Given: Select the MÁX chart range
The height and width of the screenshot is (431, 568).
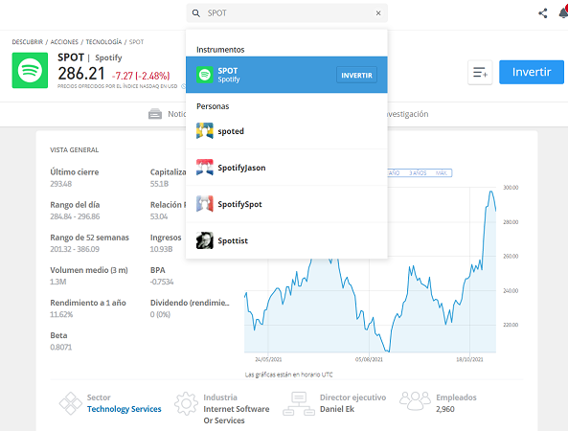Looking at the screenshot, I should pyautogui.click(x=442, y=173).
